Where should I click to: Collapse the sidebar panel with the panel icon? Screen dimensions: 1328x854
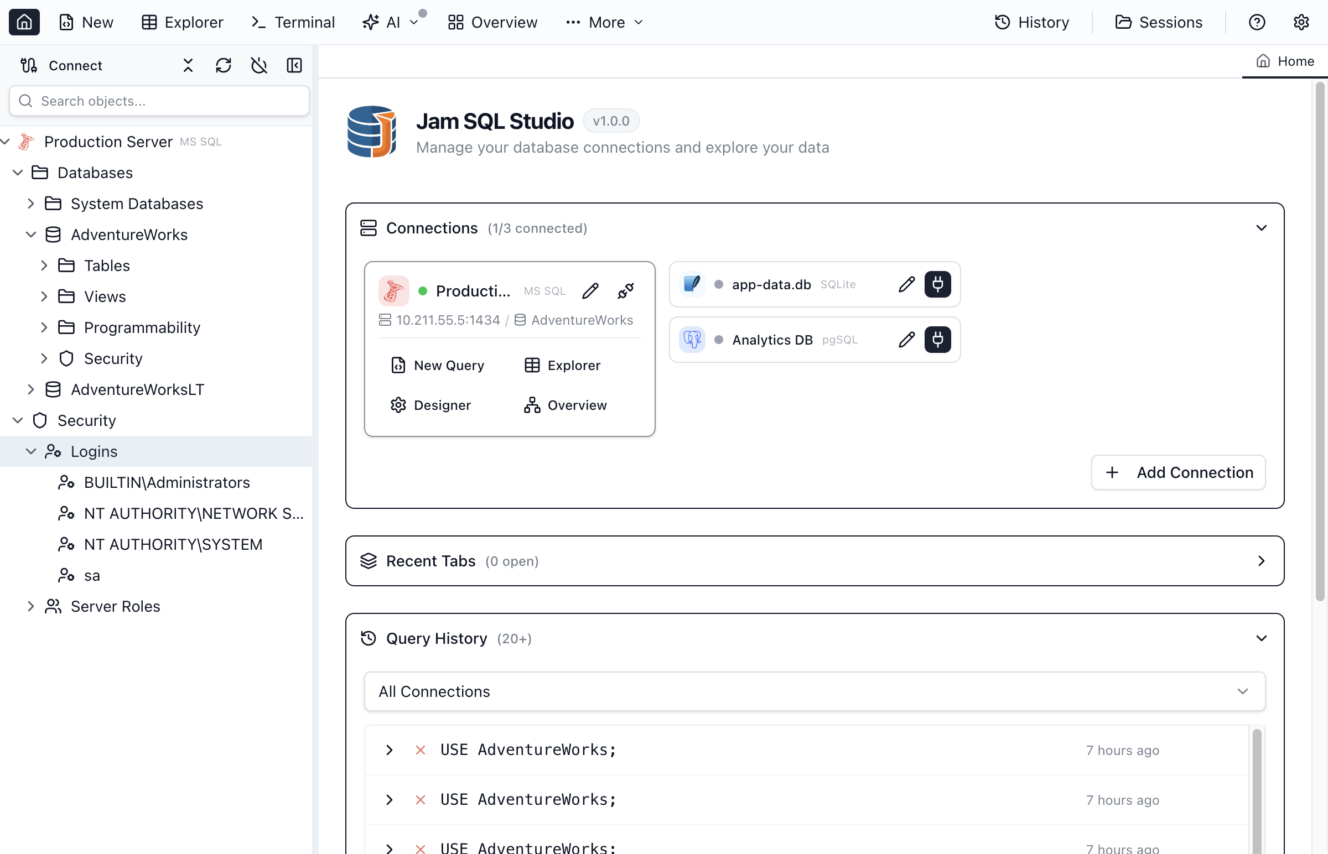294,65
